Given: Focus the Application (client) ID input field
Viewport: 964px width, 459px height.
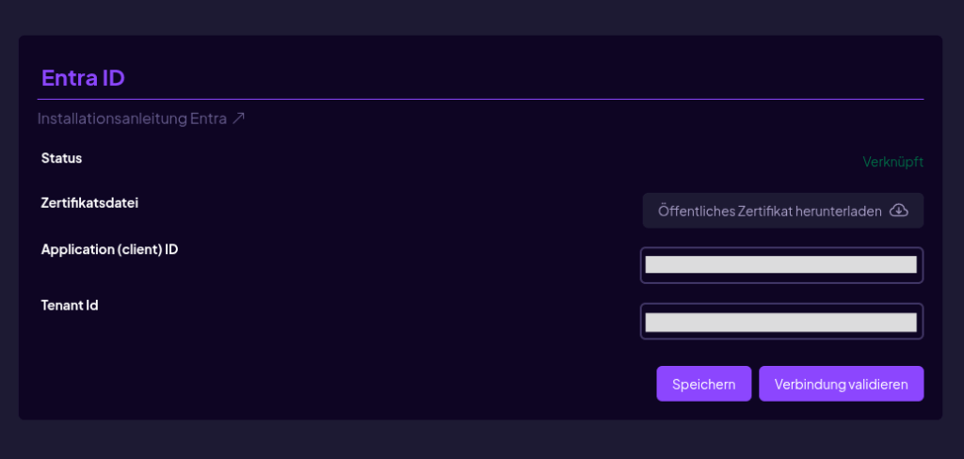Looking at the screenshot, I should 781,265.
